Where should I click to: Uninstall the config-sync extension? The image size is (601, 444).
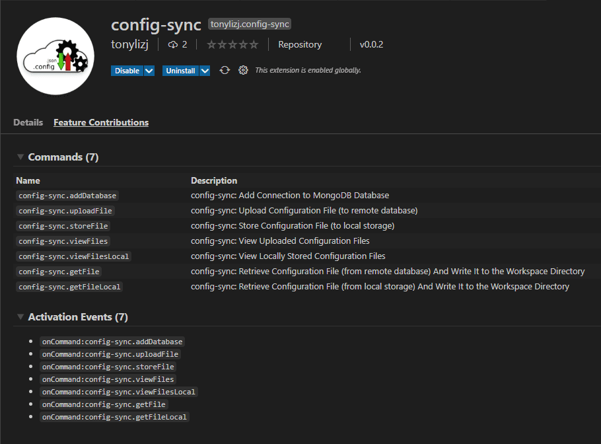coord(180,71)
